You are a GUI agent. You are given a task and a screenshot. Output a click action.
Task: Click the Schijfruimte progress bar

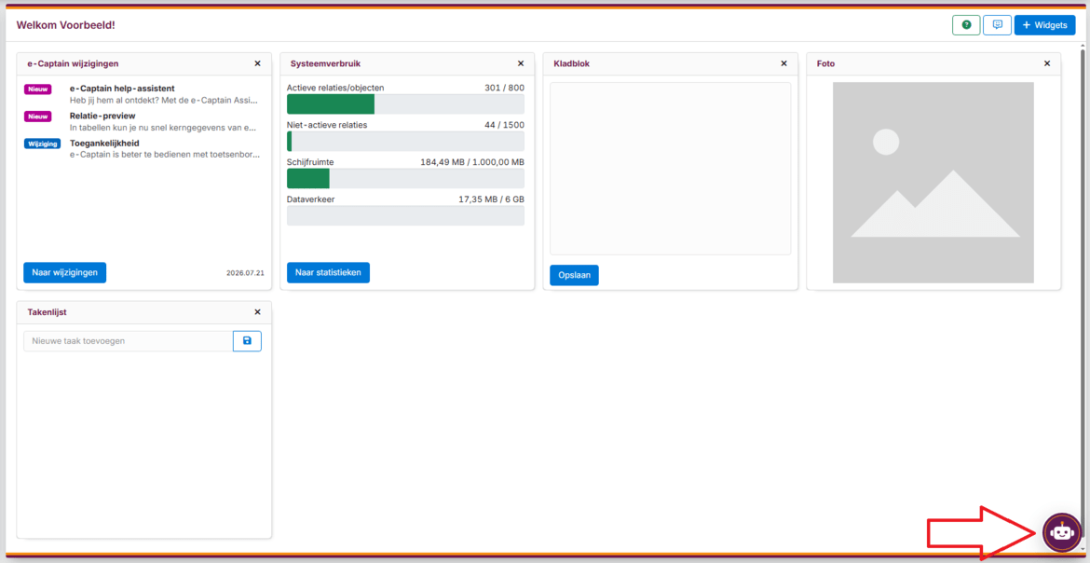pos(405,179)
